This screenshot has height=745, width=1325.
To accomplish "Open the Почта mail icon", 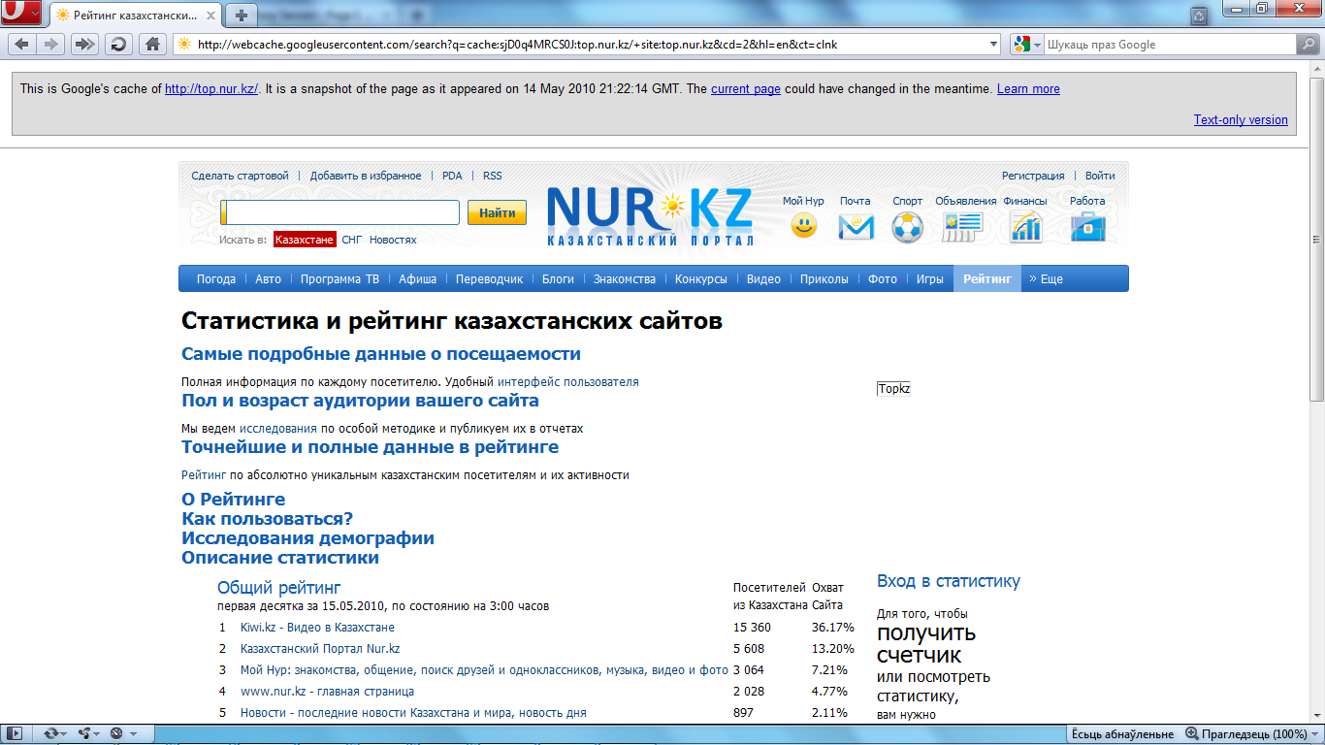I will click(856, 226).
